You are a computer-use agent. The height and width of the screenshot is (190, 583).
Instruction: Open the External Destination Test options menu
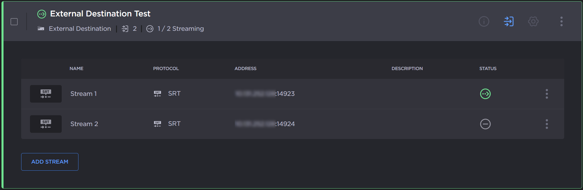tap(561, 21)
